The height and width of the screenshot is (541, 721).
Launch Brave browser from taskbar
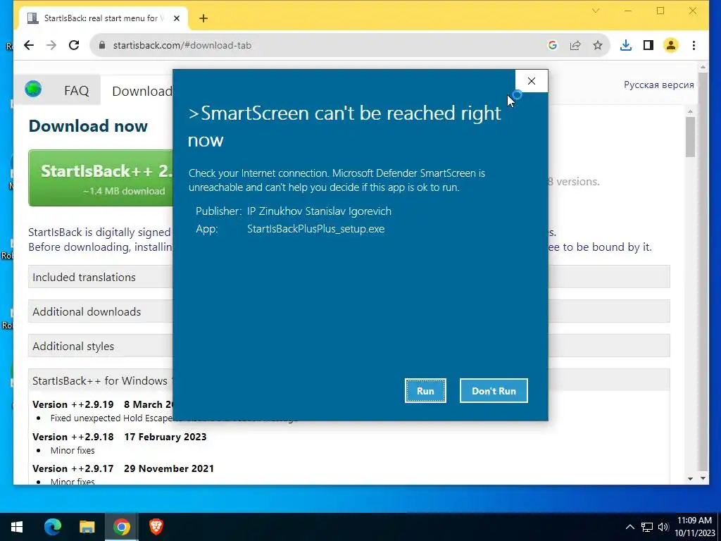156,527
